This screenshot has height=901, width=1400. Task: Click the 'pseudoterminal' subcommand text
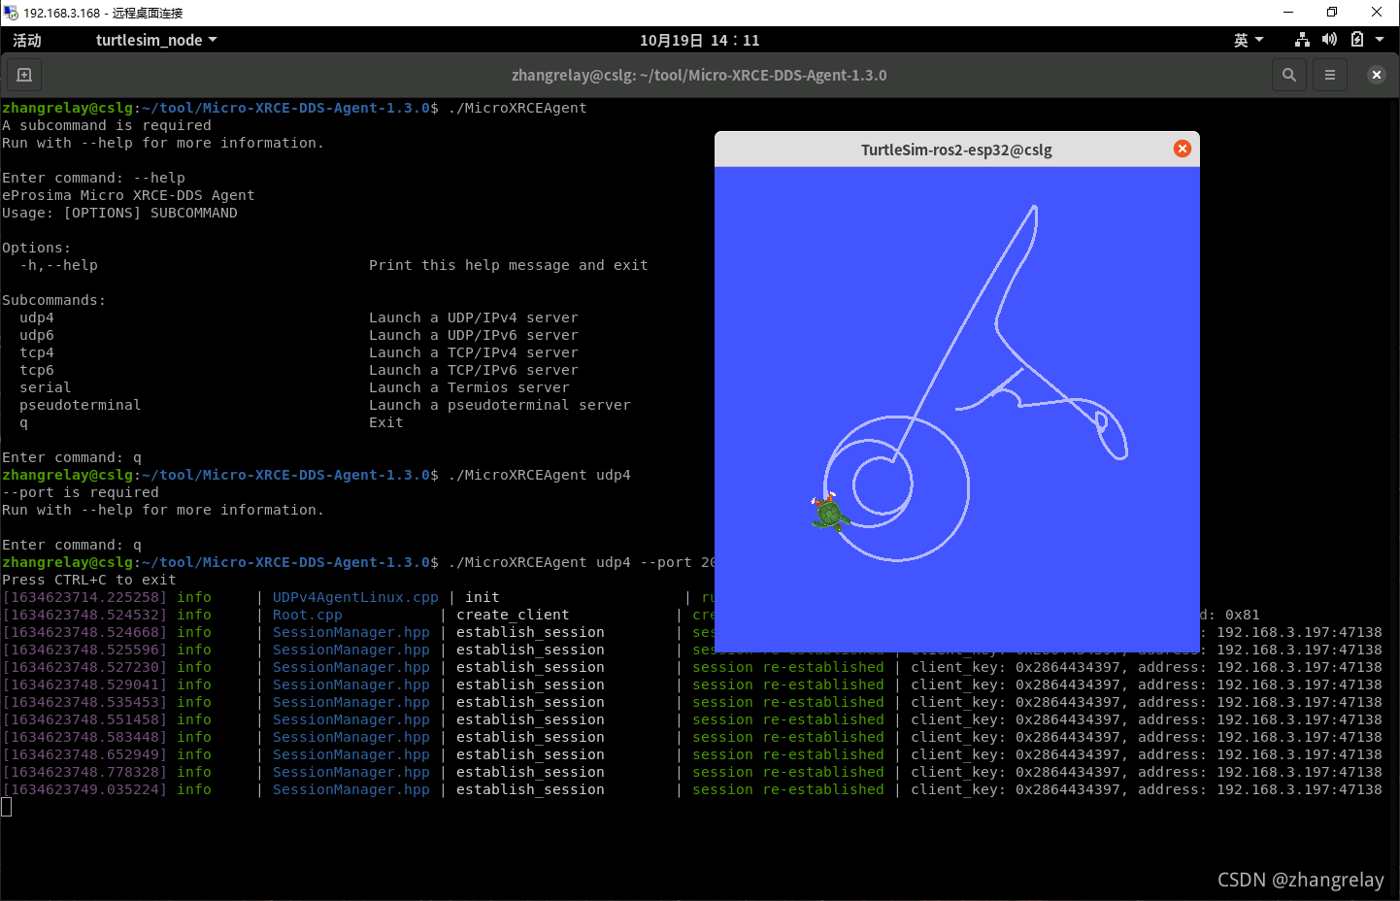[80, 405]
